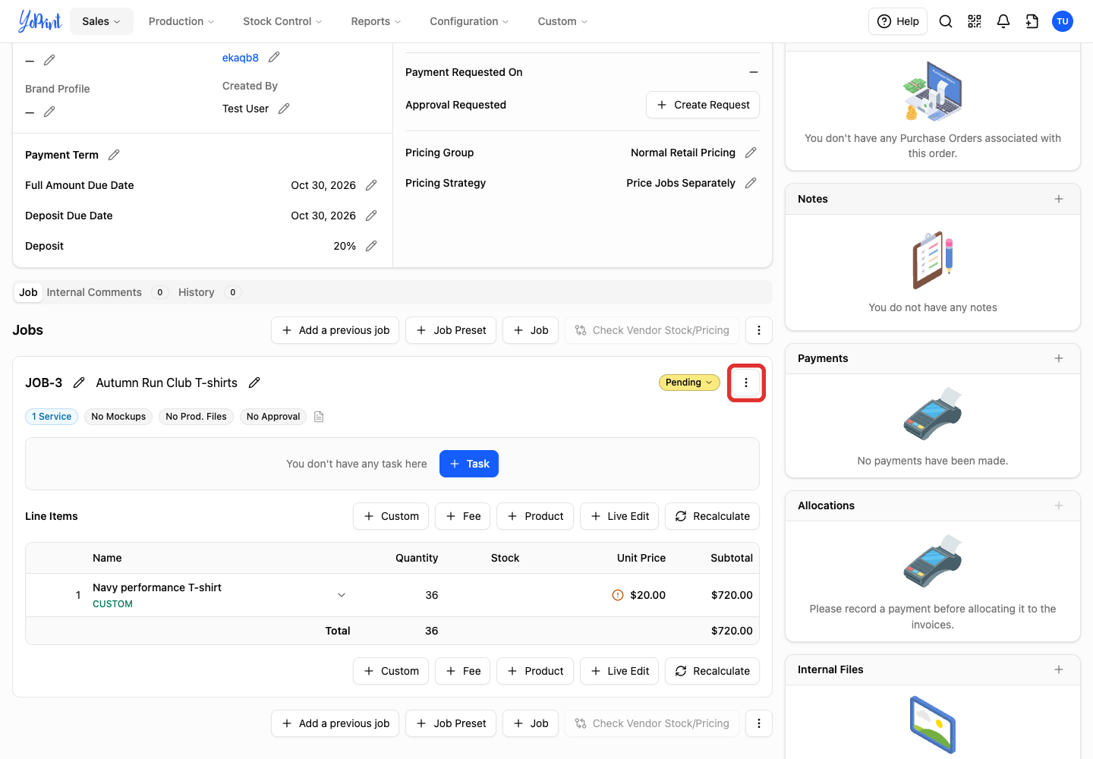This screenshot has width=1093, height=759.
Task: Click the top Live Edit button
Action: click(x=619, y=516)
